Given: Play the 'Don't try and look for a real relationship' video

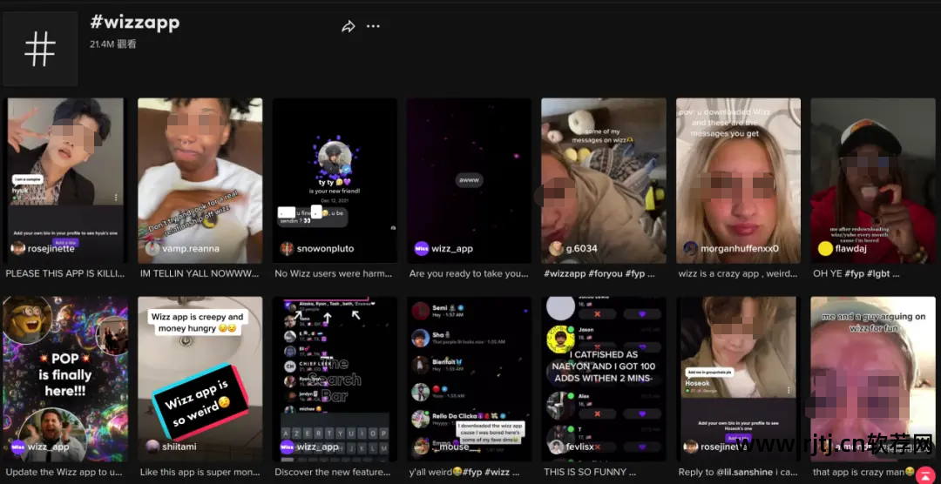Looking at the screenshot, I should 200,180.
